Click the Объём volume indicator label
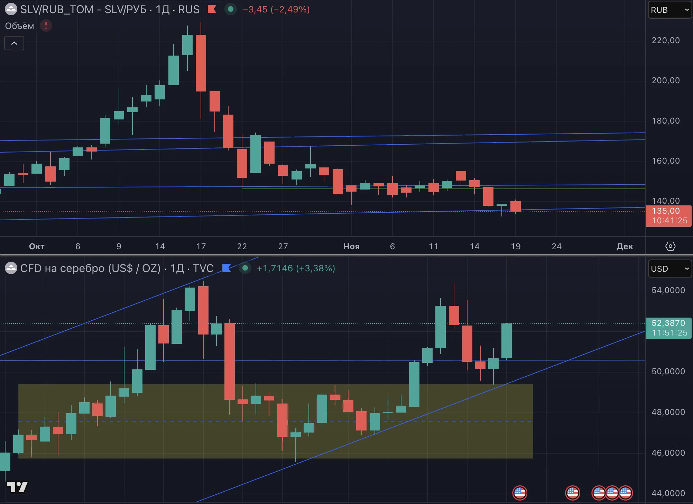Viewport: 693px width, 504px height. pyautogui.click(x=19, y=26)
